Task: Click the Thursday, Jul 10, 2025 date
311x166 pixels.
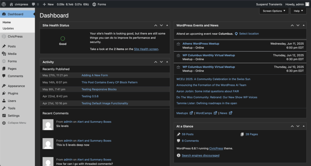Action: click(289, 67)
